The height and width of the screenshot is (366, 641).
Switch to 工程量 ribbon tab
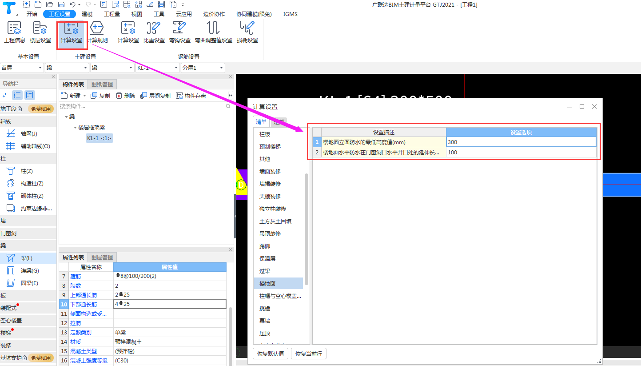[x=112, y=14]
